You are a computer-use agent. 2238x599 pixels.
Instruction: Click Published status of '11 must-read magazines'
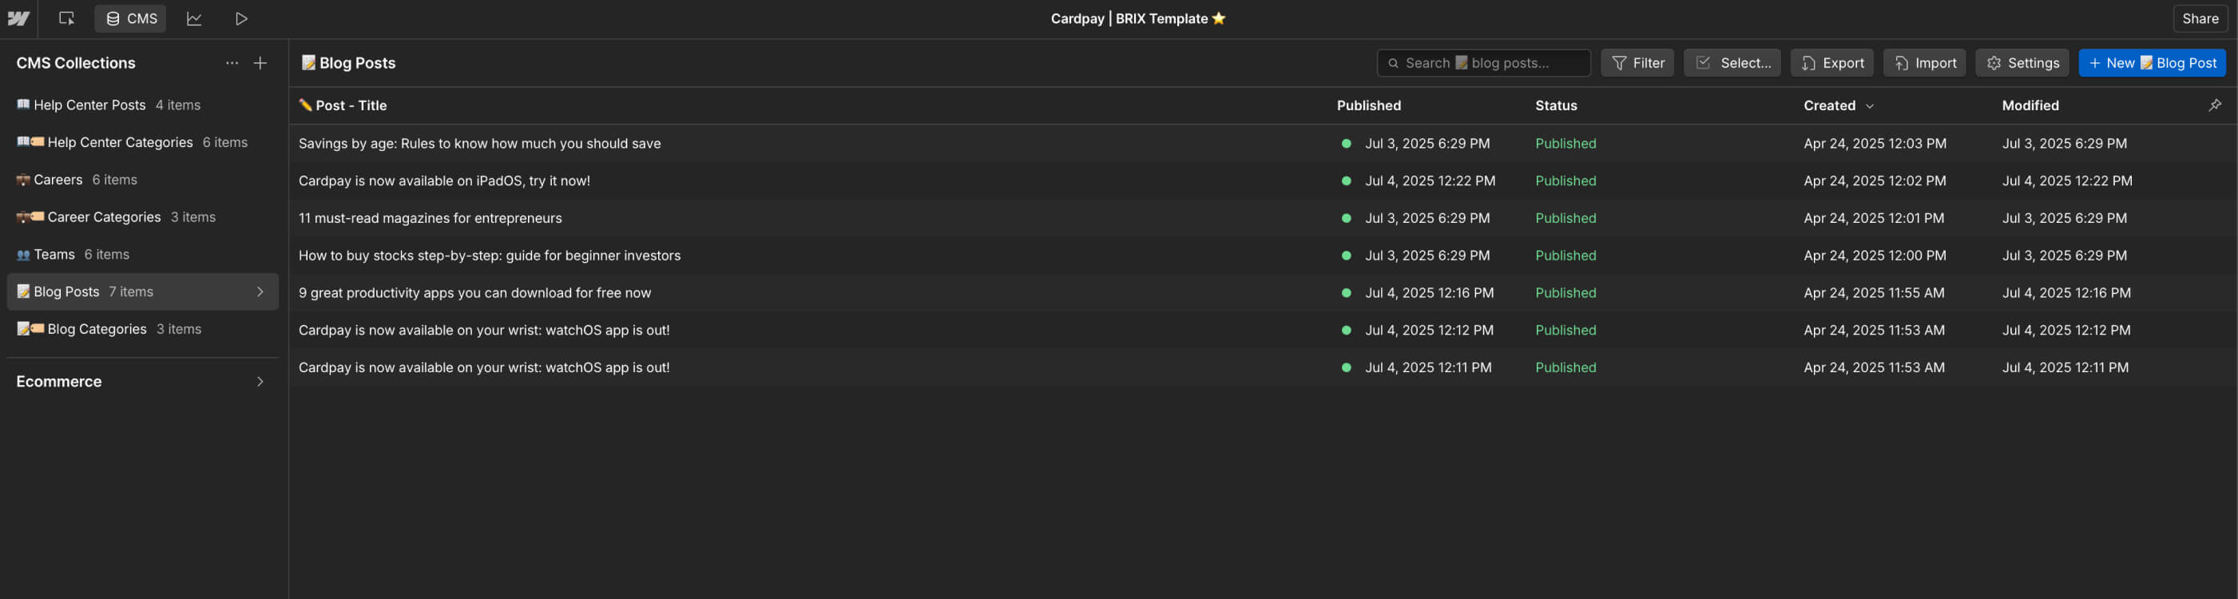tap(1565, 218)
